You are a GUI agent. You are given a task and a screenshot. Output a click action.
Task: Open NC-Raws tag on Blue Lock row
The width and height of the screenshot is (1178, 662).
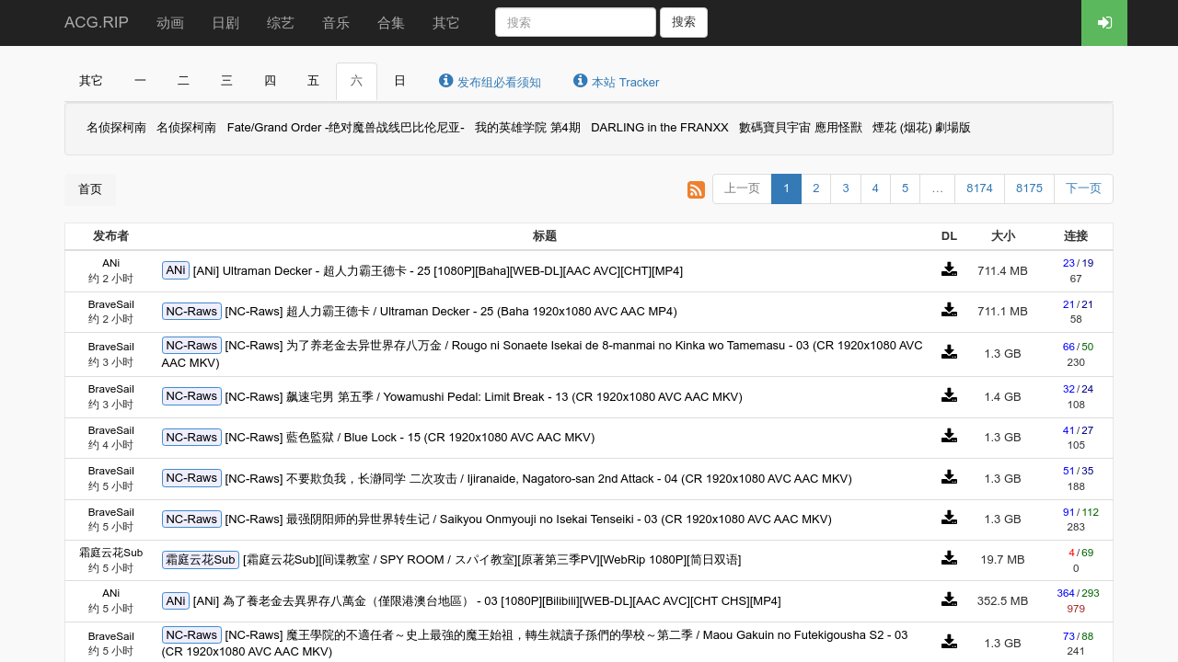tap(191, 437)
